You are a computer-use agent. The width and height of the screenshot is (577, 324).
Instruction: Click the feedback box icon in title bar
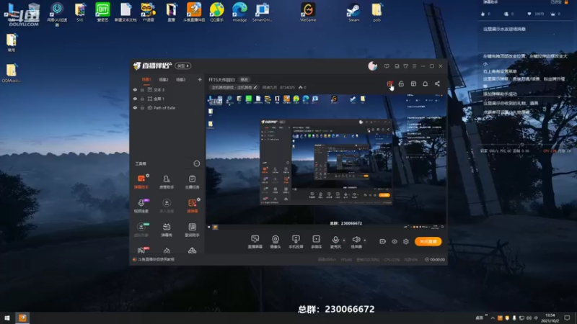click(397, 66)
